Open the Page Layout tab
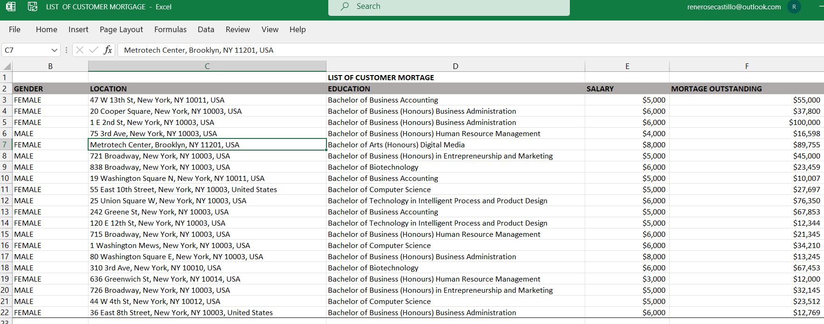Screen dimensions: 824x324 tap(121, 29)
